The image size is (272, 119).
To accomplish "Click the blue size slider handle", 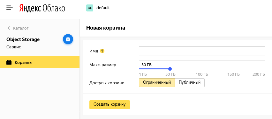I will click(170, 69).
